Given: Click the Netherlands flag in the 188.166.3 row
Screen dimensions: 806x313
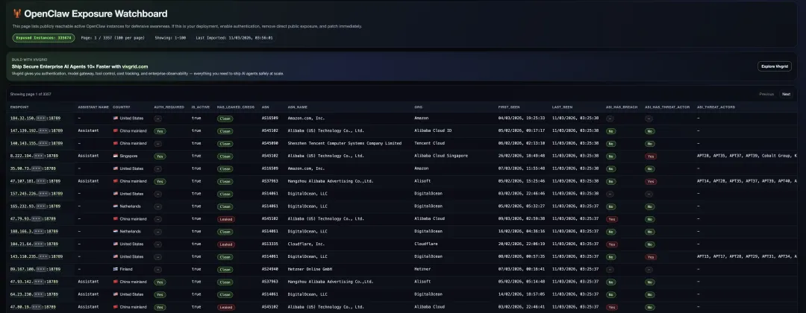Looking at the screenshot, I should pyautogui.click(x=116, y=232).
